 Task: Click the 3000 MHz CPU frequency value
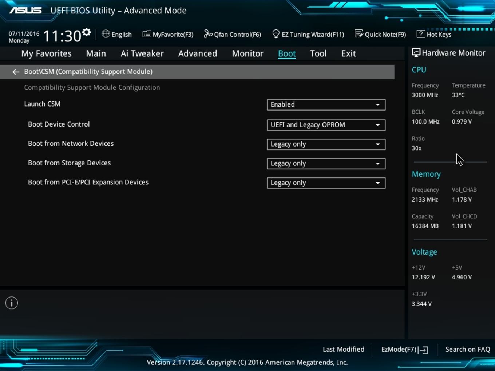[x=425, y=95]
